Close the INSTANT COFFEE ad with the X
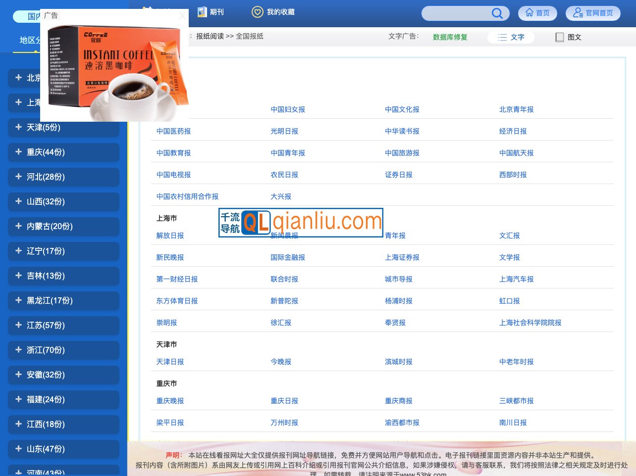The height and width of the screenshot is (476, 636). point(182,15)
